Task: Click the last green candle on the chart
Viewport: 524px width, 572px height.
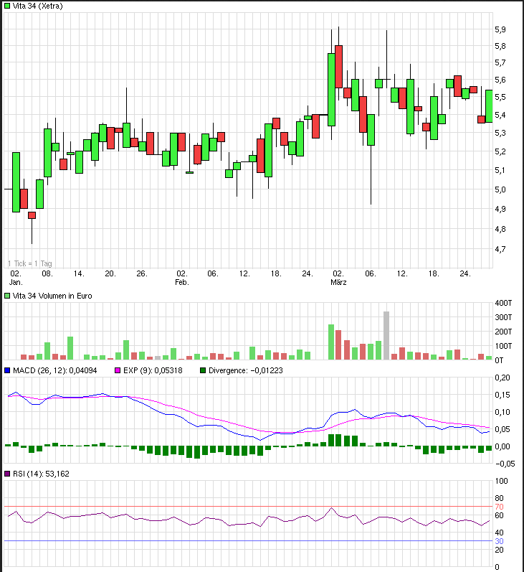Action: pos(489,106)
